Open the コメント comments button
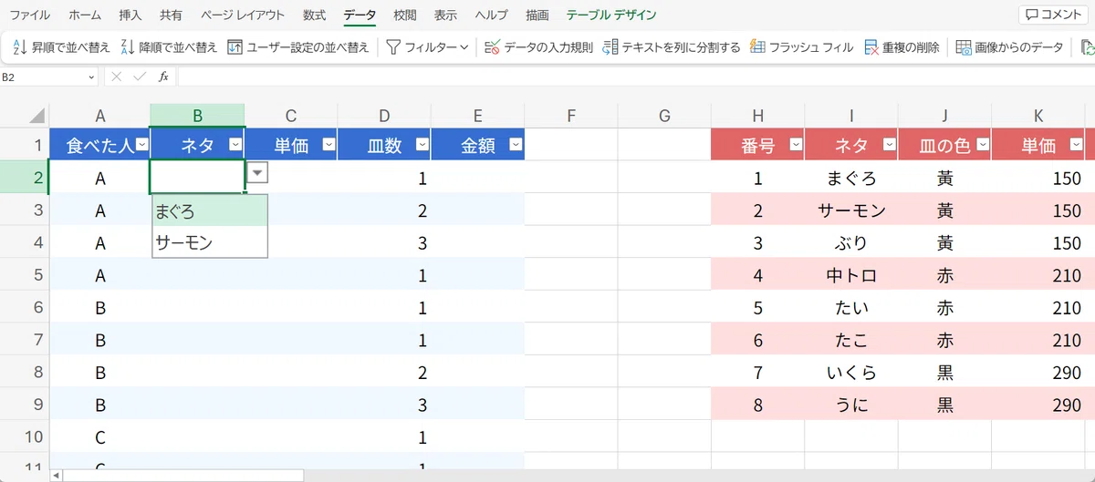1095x482 pixels. (x=1054, y=15)
